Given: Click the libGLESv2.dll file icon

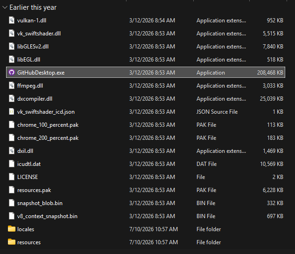Looking at the screenshot, I should [x=12, y=47].
